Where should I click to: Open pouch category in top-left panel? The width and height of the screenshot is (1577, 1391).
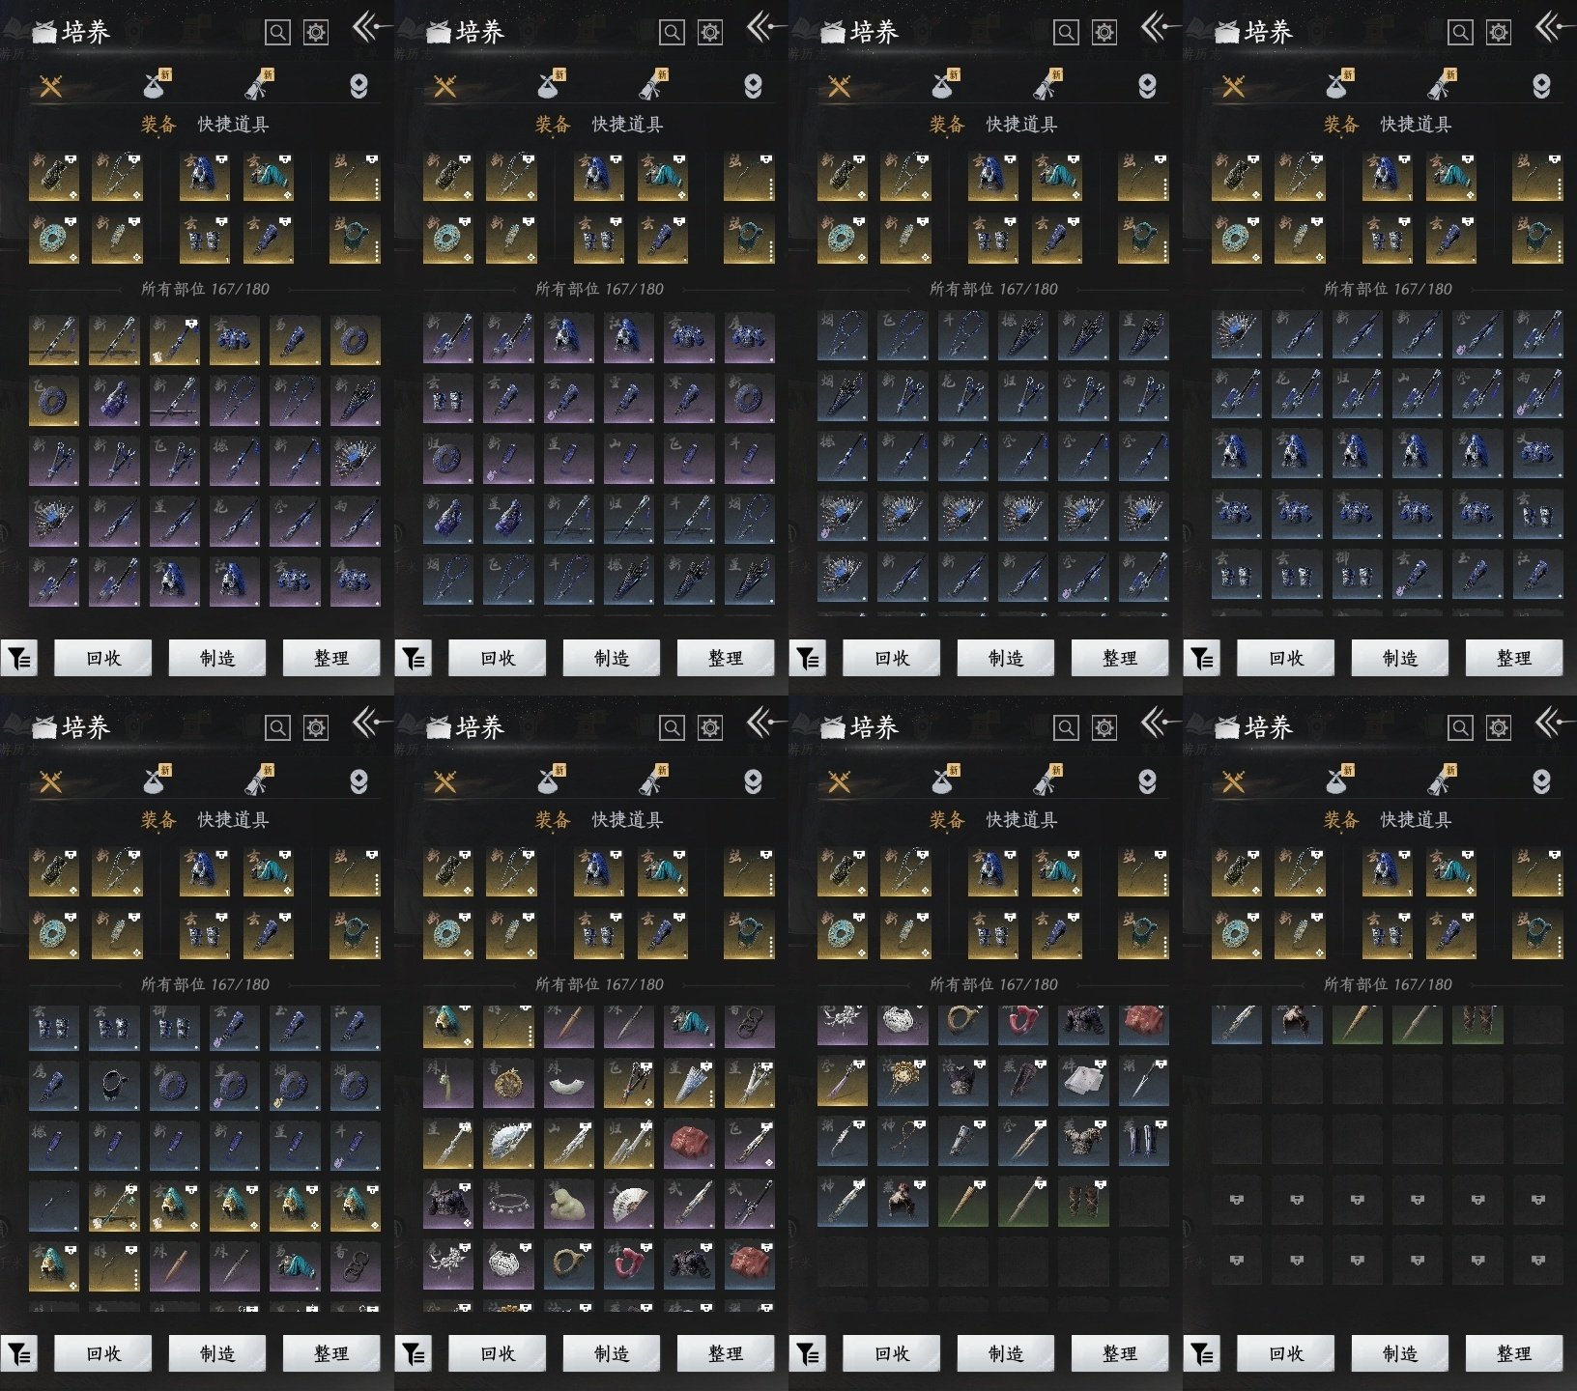[x=155, y=87]
